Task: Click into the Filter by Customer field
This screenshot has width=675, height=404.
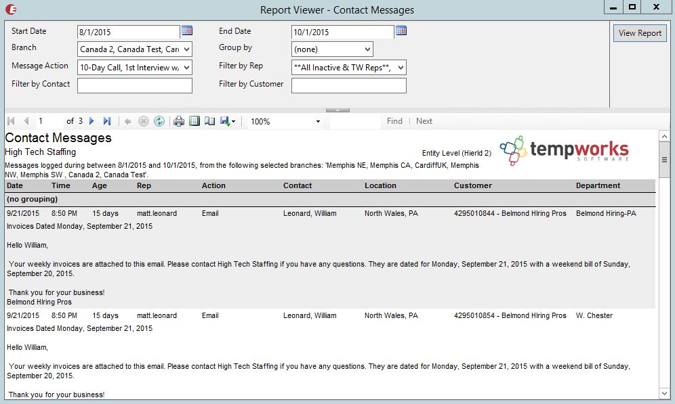Action: point(348,85)
